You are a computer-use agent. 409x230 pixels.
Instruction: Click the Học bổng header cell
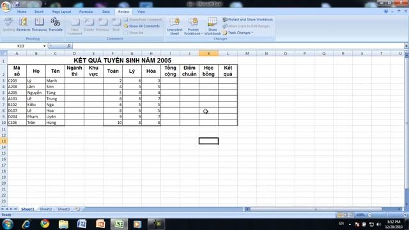(x=208, y=71)
